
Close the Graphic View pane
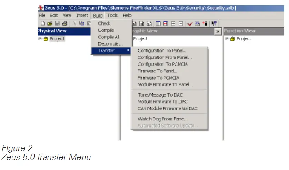point(218,32)
